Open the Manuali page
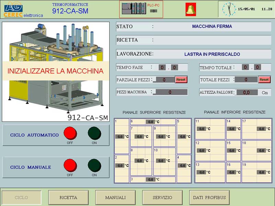 pyautogui.click(x=115, y=197)
